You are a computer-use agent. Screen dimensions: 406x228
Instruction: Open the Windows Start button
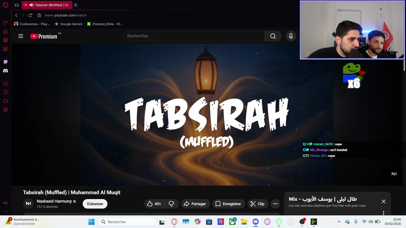pos(91,222)
